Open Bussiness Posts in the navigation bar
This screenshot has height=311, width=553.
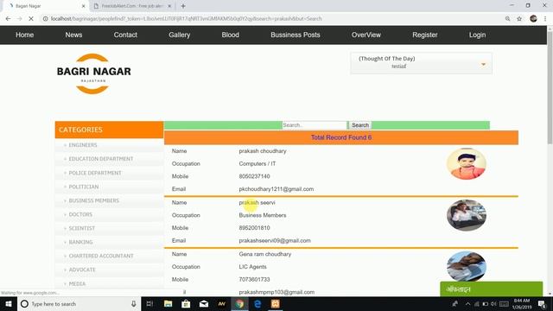click(296, 35)
